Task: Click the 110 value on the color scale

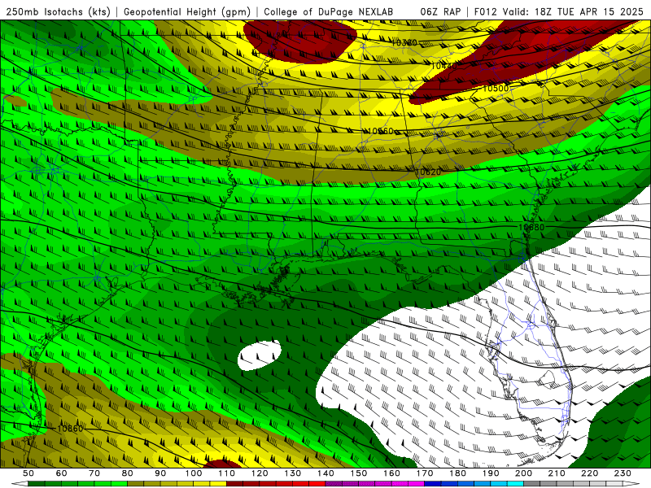Action: click(x=227, y=473)
